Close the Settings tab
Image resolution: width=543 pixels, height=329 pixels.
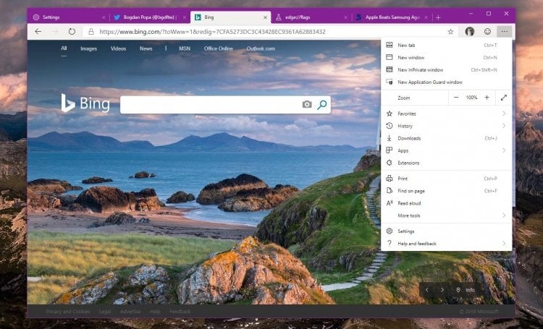click(104, 17)
